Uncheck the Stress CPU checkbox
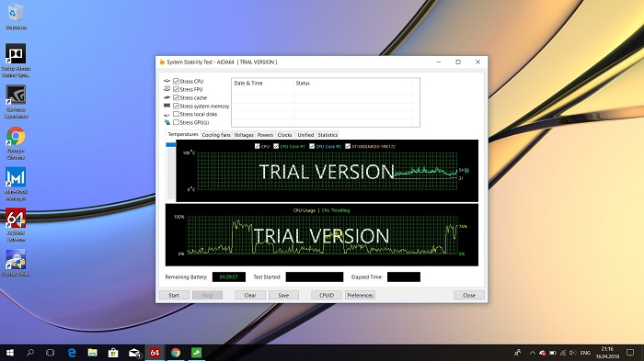644x361 pixels. pos(177,81)
